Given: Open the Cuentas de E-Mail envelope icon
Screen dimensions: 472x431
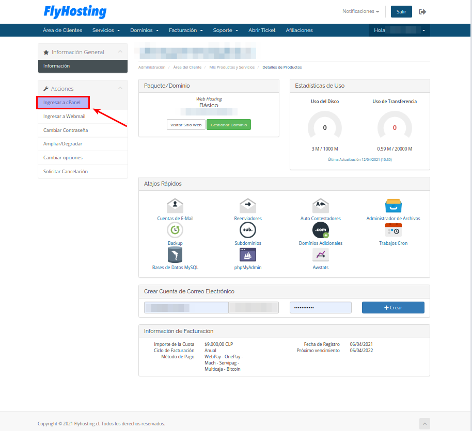Looking at the screenshot, I should point(175,206).
